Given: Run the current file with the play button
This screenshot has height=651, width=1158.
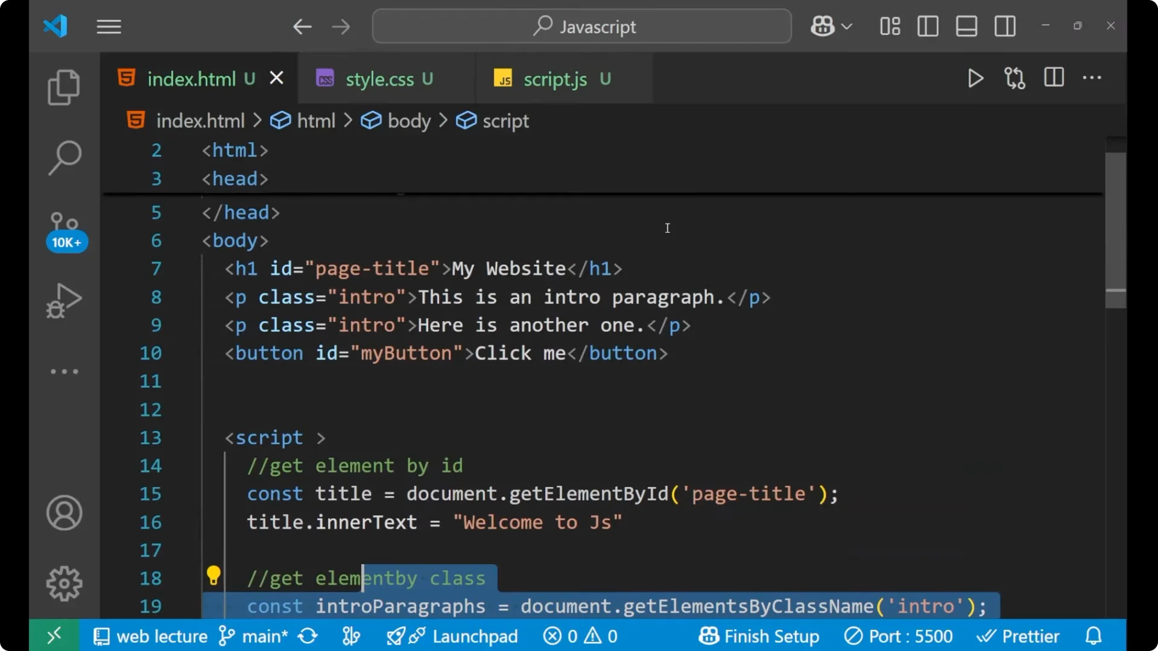Looking at the screenshot, I should click(x=975, y=78).
